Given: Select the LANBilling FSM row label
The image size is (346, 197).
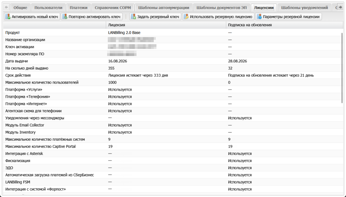Looking at the screenshot, I should click(18, 182).
